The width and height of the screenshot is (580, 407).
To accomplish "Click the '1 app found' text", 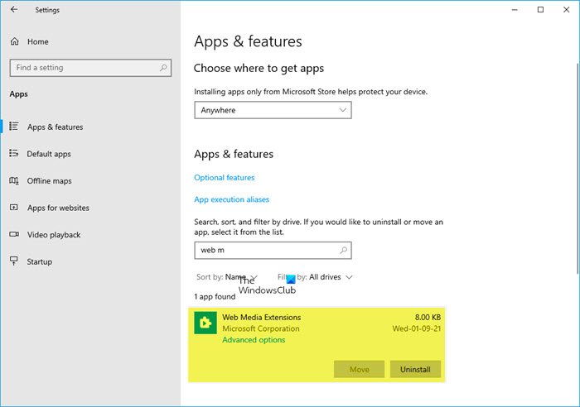I will (x=215, y=297).
